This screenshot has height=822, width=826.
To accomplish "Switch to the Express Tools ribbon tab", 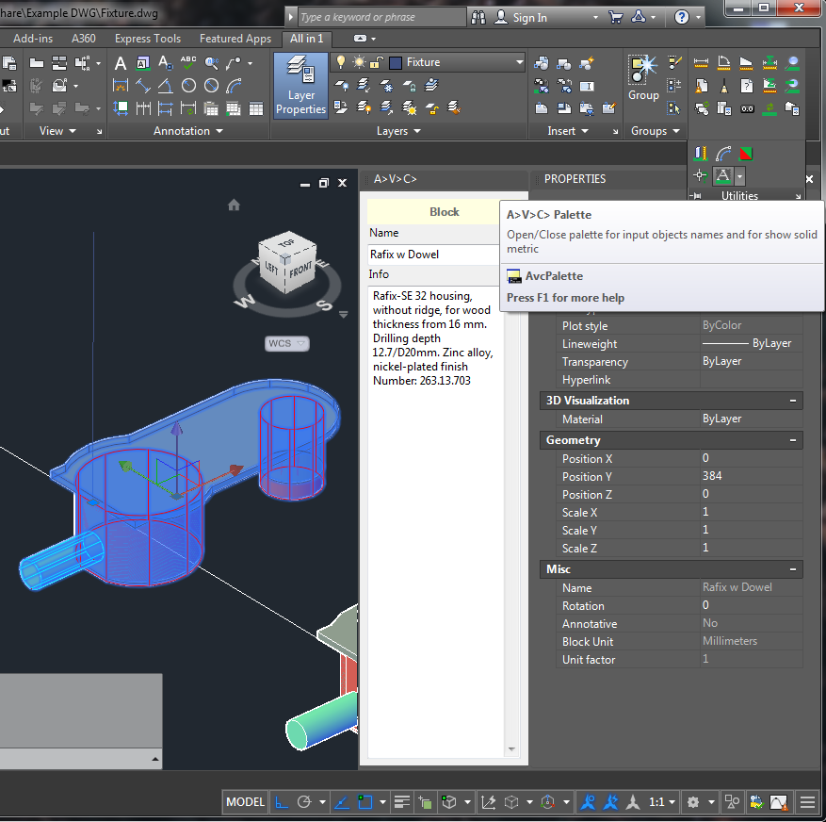I will click(x=148, y=39).
